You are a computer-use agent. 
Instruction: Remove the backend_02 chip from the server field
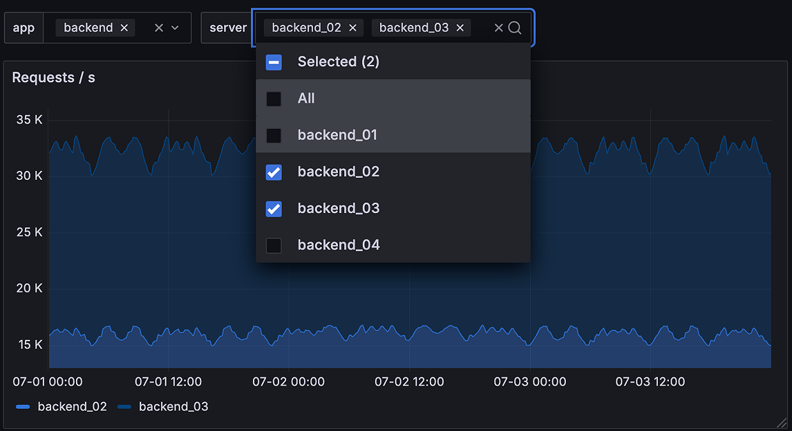pos(353,27)
